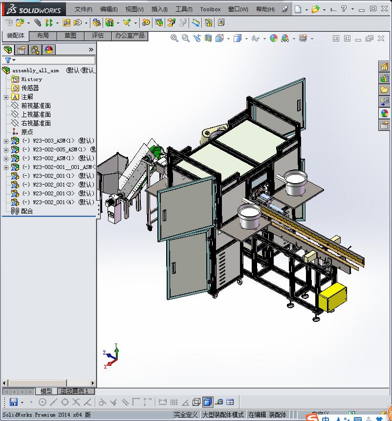Expand manager panel tabs with double chevron

click(x=91, y=50)
